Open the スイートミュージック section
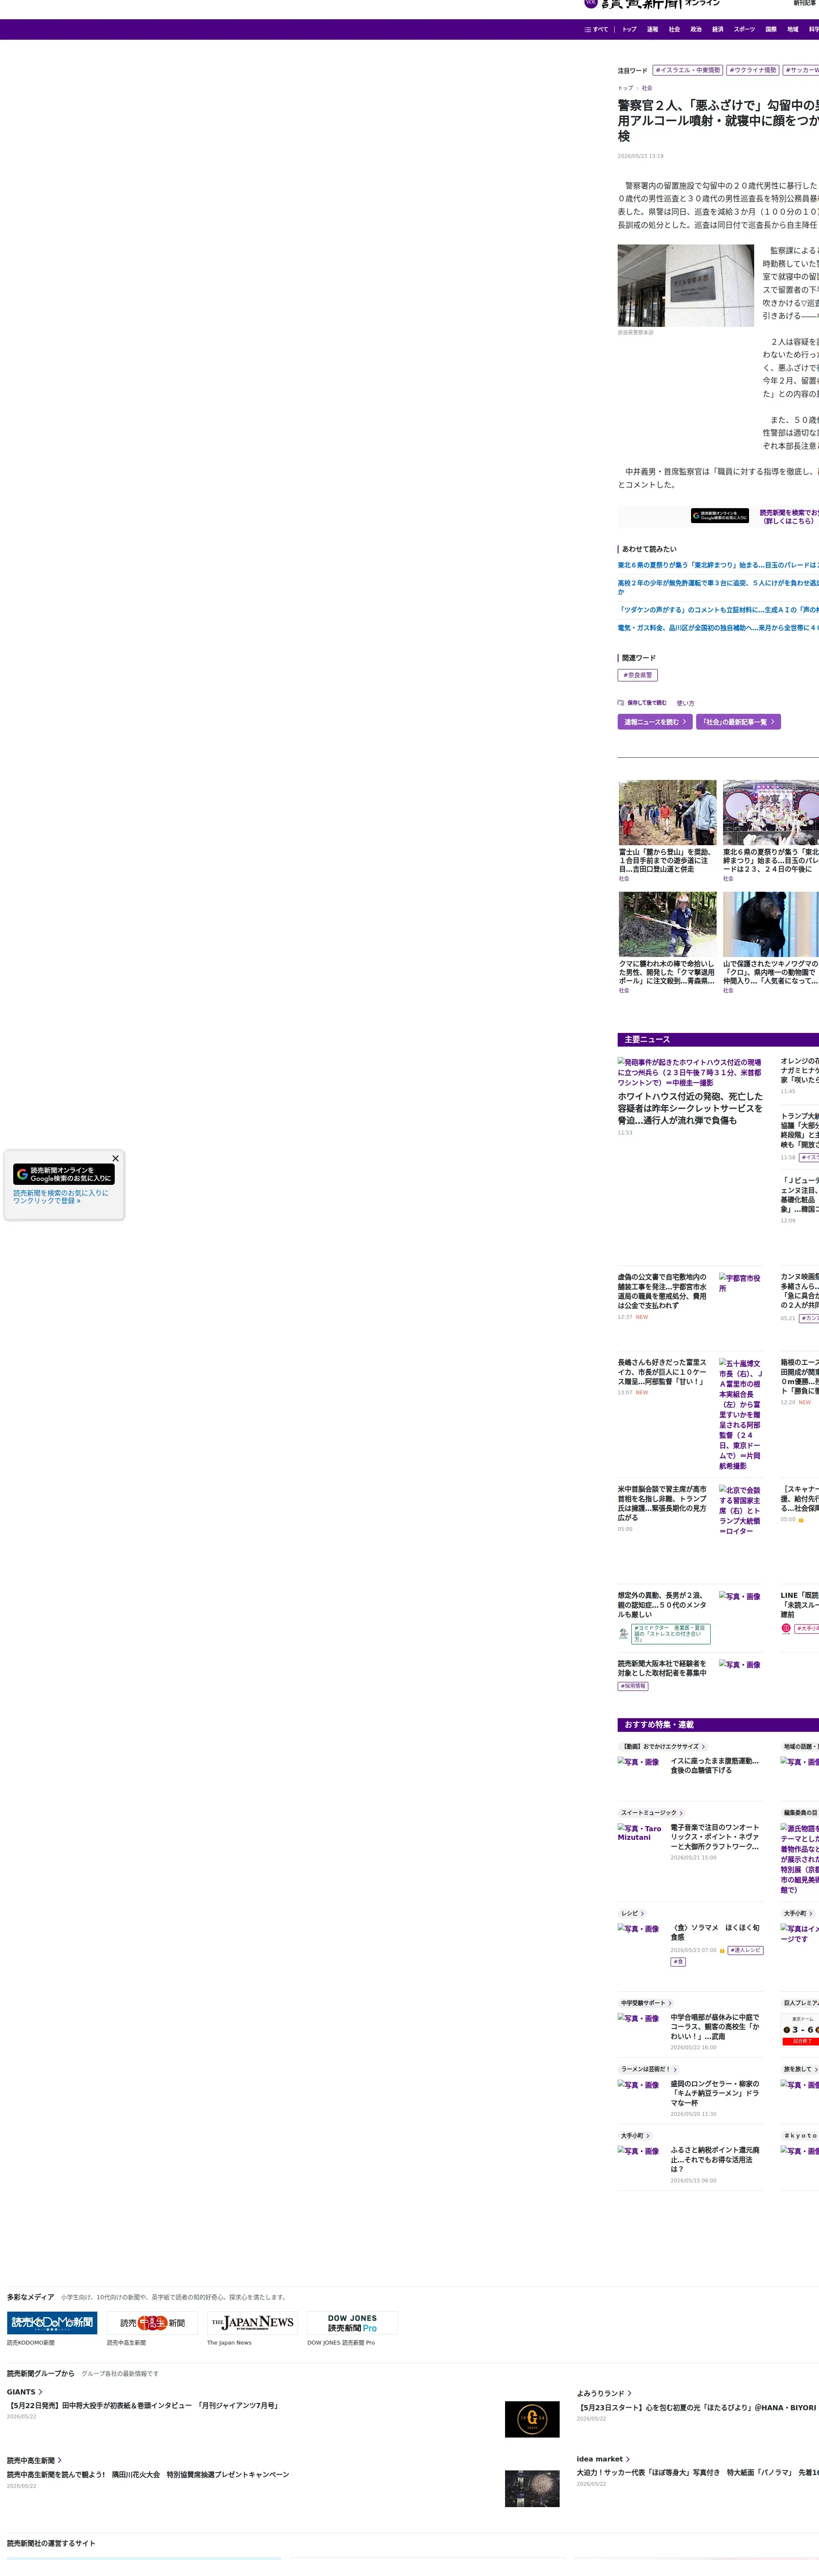The height and width of the screenshot is (2560, 819). point(652,1812)
